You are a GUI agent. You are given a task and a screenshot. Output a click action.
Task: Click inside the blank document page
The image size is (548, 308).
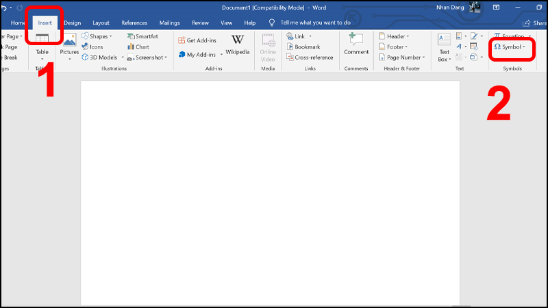click(x=270, y=192)
